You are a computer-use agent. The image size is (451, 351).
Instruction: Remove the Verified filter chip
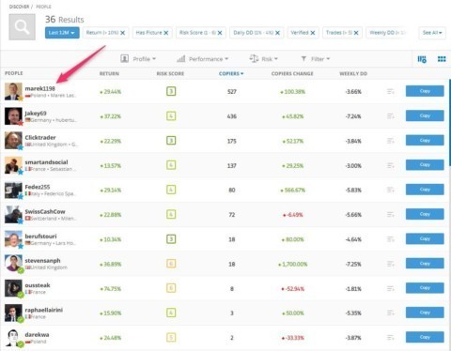[x=313, y=33]
